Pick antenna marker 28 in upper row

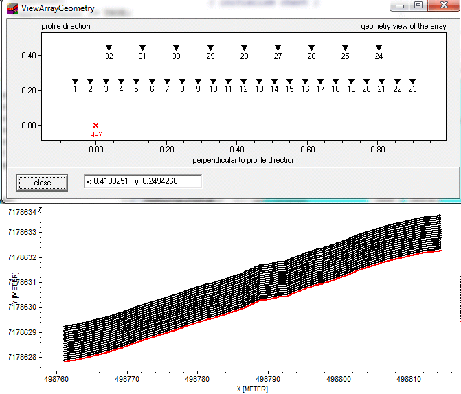click(244, 48)
